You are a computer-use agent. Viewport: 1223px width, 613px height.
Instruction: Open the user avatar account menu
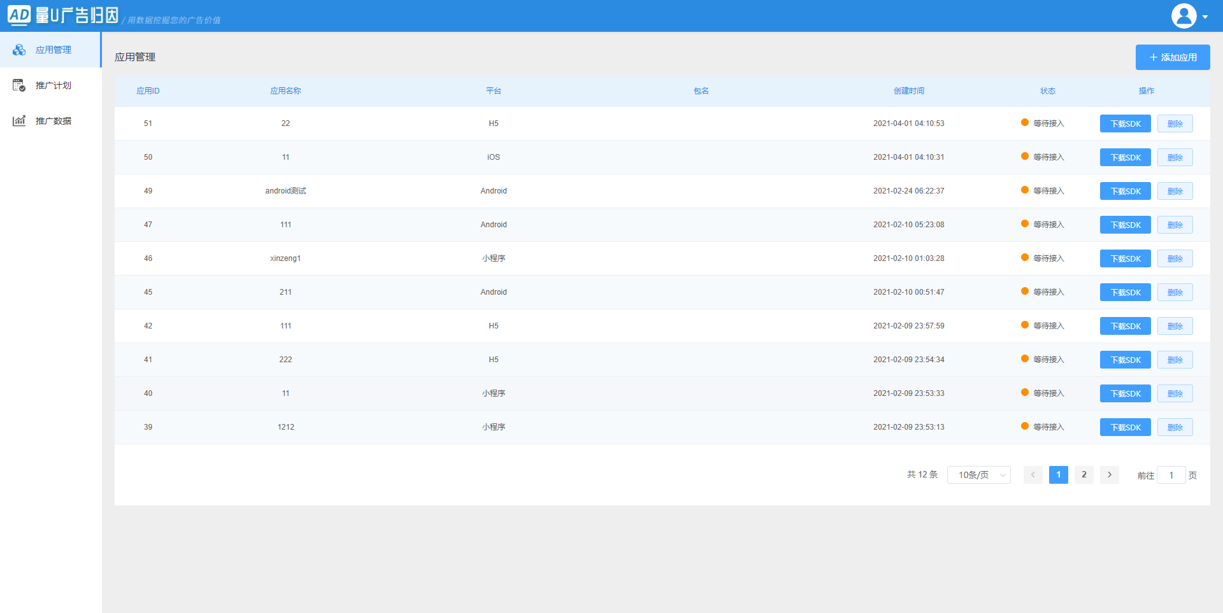(1184, 16)
